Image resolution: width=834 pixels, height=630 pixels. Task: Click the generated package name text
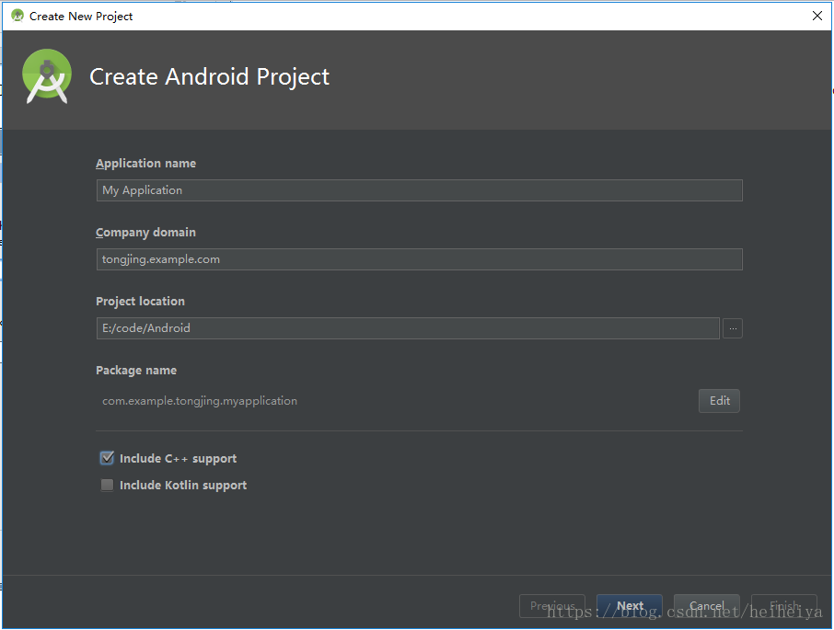199,400
